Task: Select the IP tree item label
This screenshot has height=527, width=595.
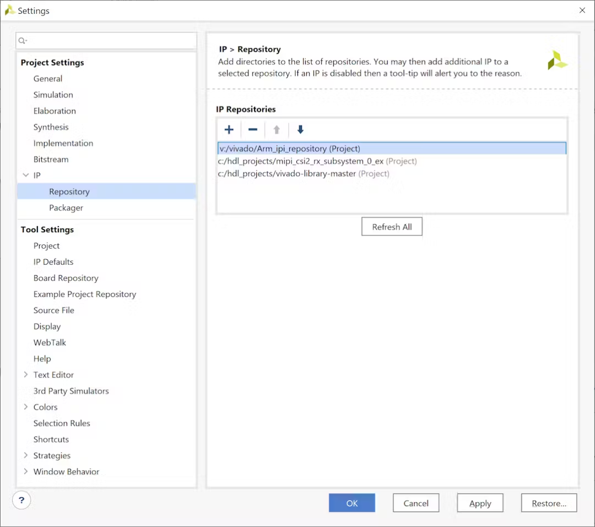Action: pos(37,175)
